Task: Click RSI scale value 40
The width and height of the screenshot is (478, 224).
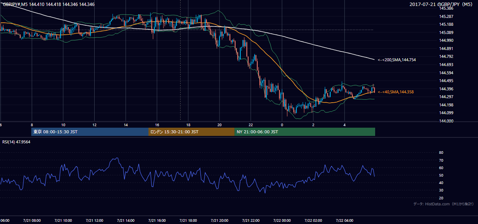Action: (x=441, y=183)
